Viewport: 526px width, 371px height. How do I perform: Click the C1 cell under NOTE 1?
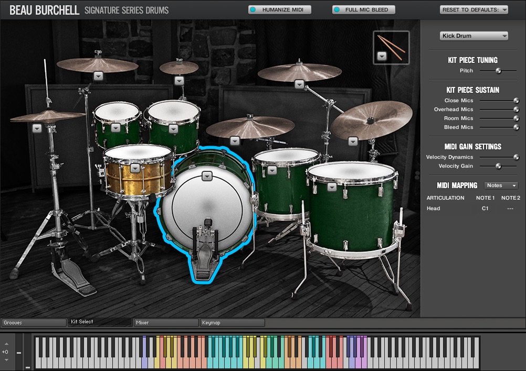485,208
